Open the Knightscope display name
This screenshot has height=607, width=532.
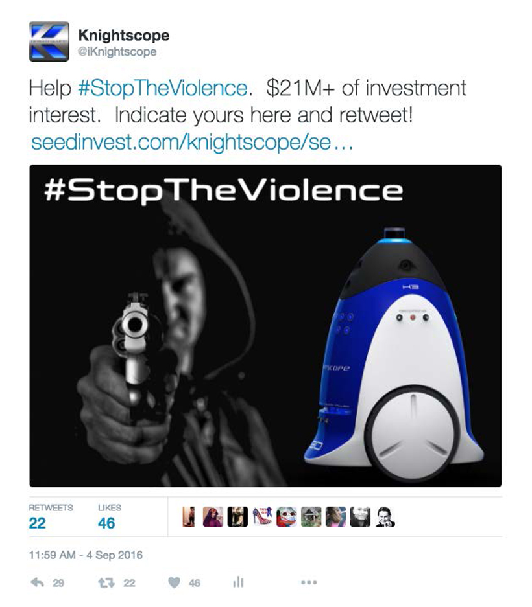124,35
